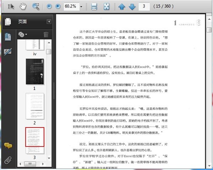Choose the marquee zoom tool

click(36, 6)
